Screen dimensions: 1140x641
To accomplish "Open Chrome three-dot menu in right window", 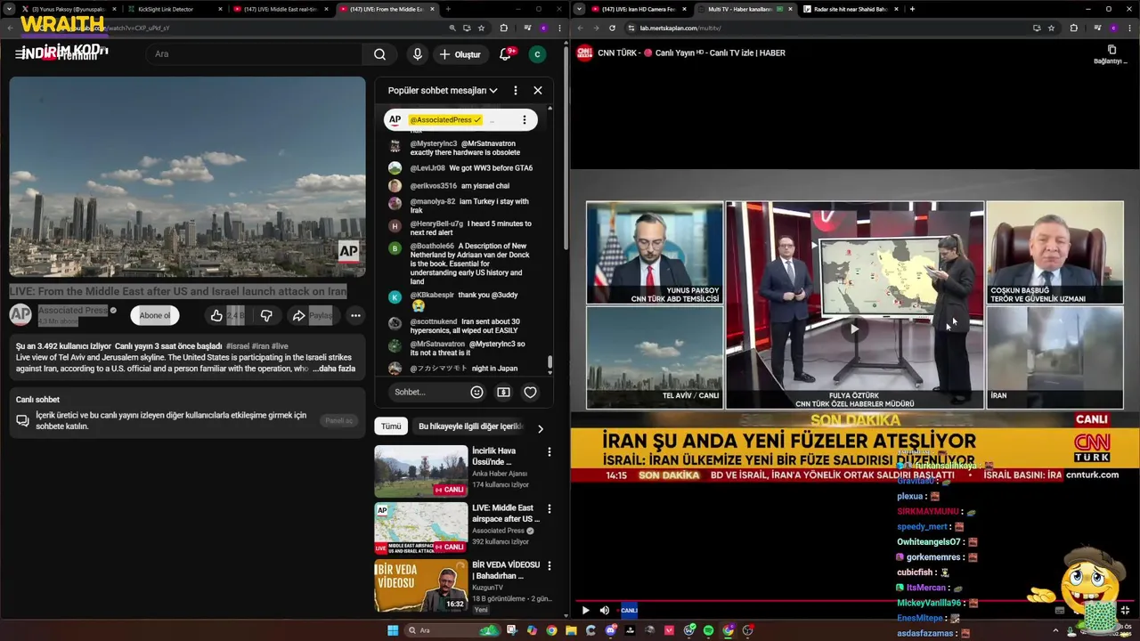I will (1130, 28).
